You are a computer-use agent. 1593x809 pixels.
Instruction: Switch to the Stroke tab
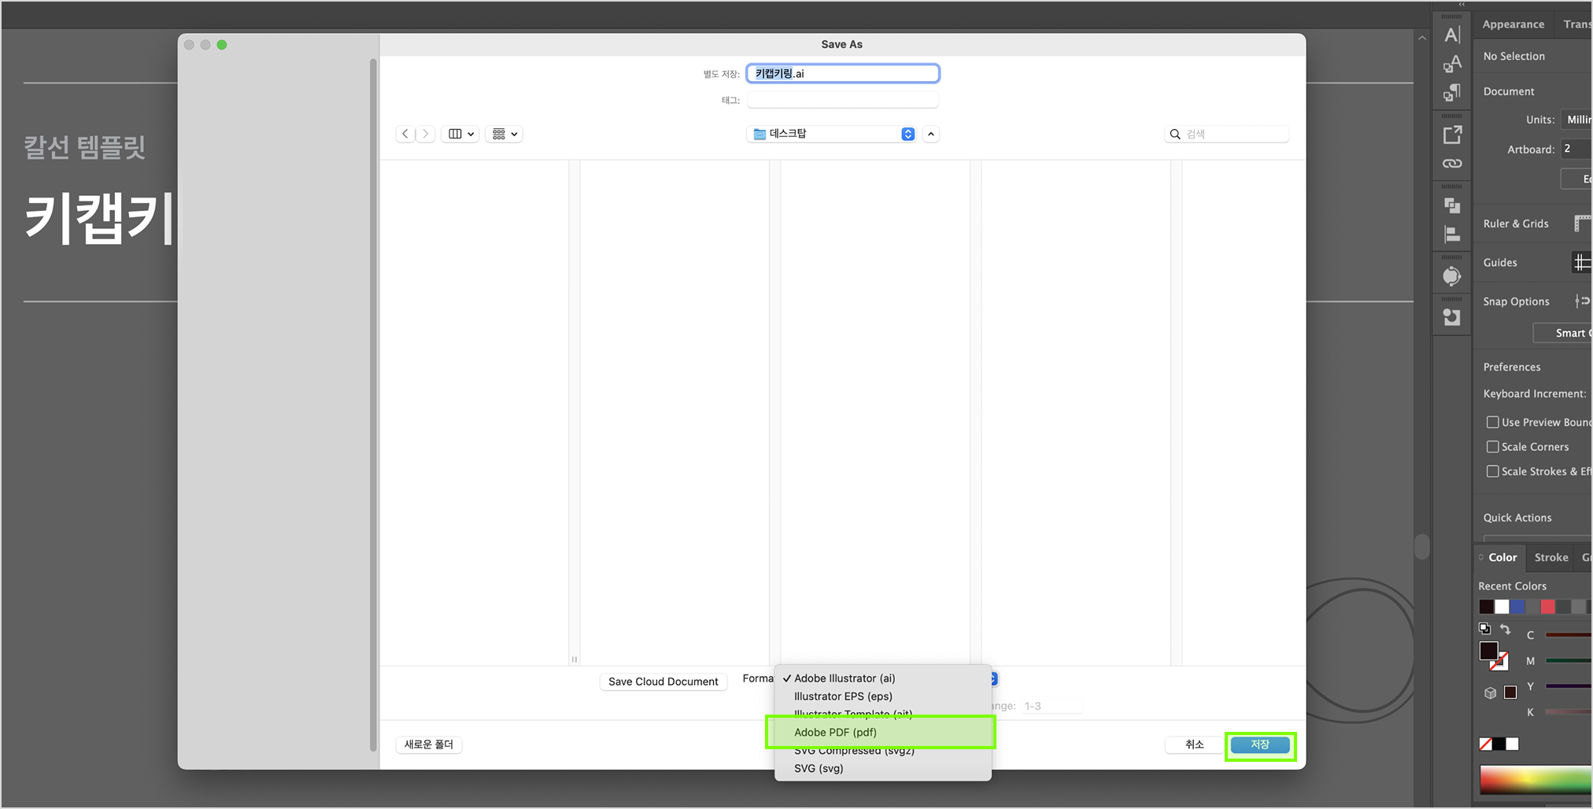pyautogui.click(x=1550, y=557)
